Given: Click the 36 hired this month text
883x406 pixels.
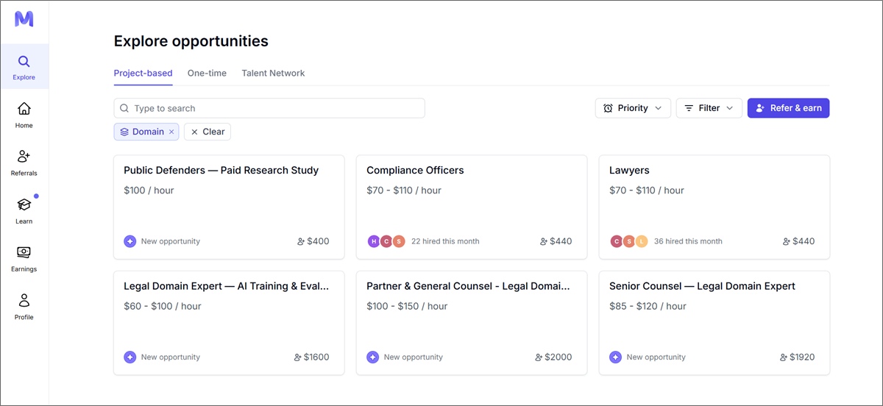Looking at the screenshot, I should [688, 241].
